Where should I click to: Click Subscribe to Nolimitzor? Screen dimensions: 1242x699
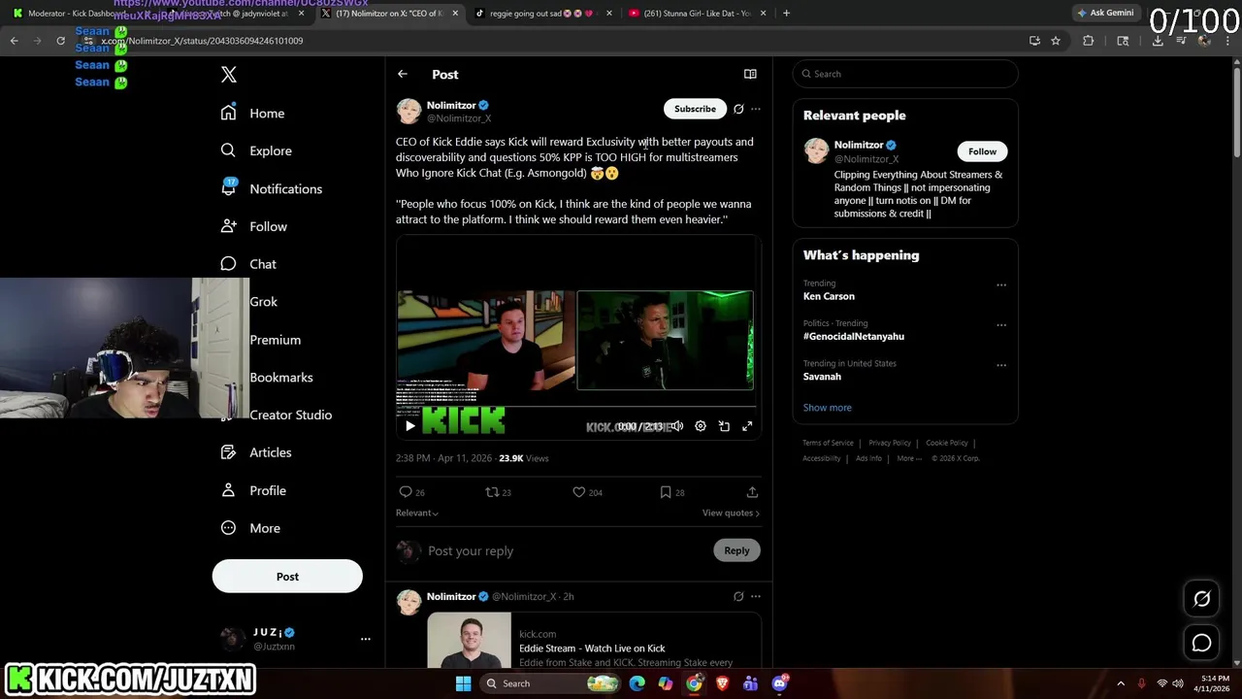tap(695, 109)
